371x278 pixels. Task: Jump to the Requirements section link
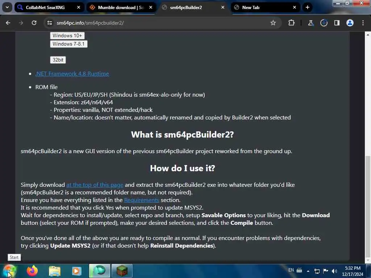tap(142, 200)
